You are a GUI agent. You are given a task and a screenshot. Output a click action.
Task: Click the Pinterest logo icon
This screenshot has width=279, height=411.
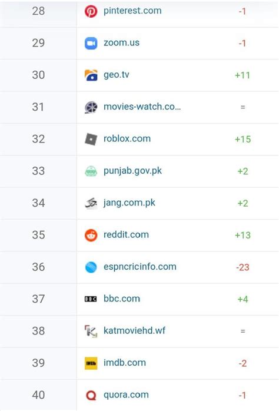pos(91,11)
